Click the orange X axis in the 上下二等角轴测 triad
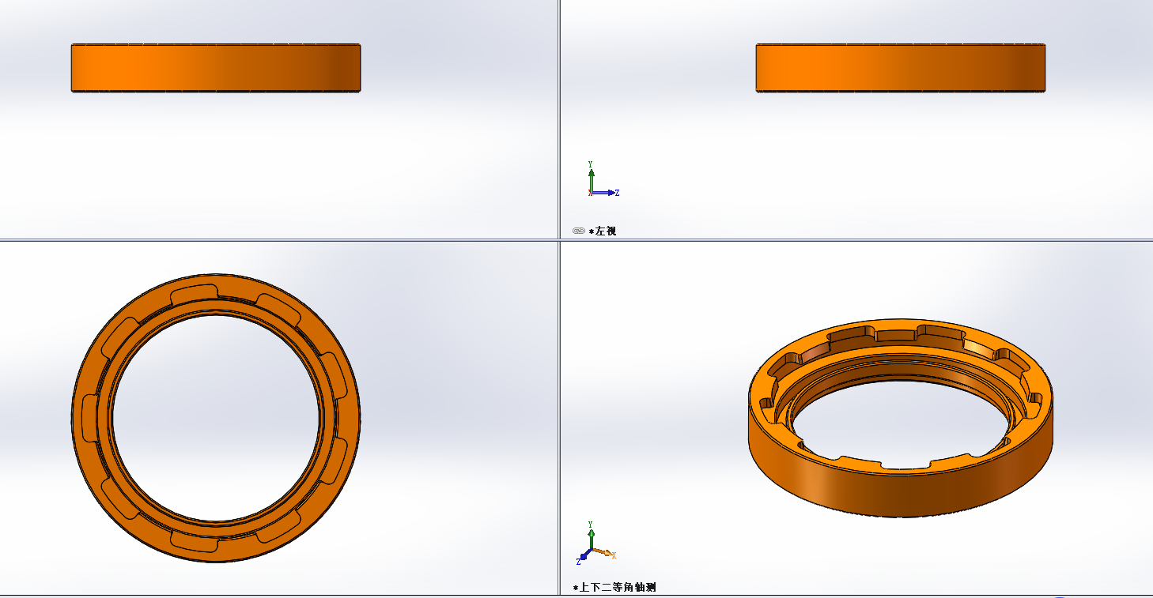 (604, 552)
